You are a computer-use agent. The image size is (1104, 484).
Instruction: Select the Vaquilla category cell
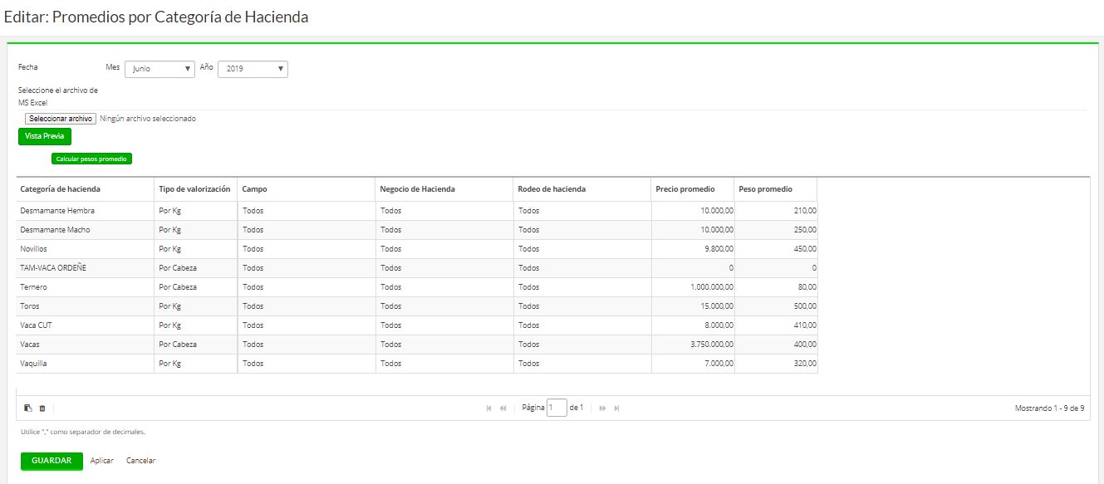pyautogui.click(x=85, y=364)
